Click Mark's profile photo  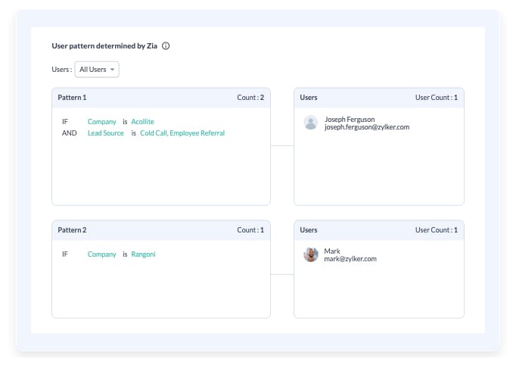pos(310,255)
